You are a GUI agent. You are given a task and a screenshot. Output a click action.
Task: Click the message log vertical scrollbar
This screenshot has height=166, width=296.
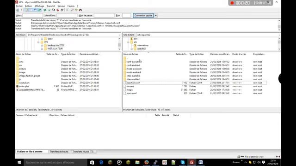coord(279,25)
